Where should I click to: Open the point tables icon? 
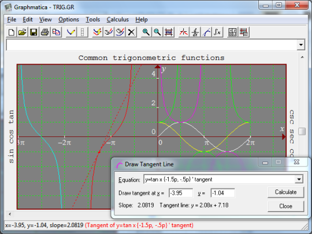click(x=232, y=32)
